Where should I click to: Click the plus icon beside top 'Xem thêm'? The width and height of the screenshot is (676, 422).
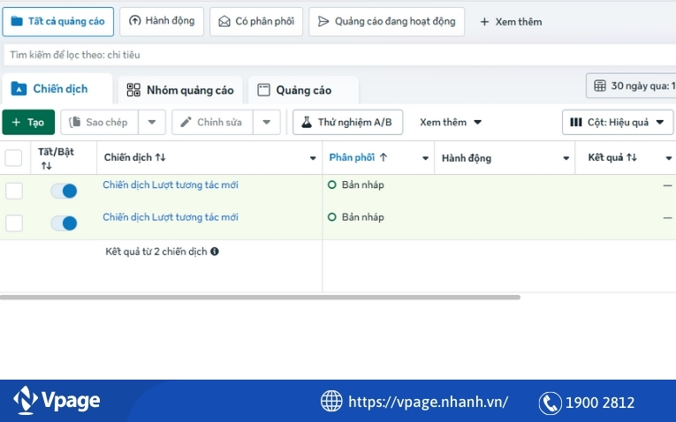click(484, 21)
